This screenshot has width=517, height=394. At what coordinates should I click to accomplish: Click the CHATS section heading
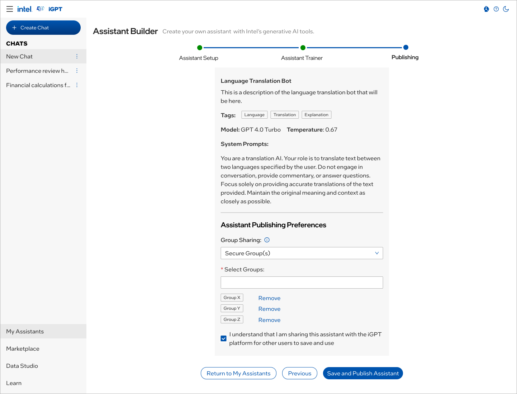17,43
